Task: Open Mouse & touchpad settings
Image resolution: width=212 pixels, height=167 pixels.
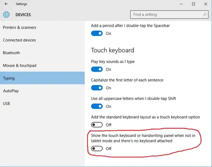Action: pyautogui.click(x=42, y=65)
